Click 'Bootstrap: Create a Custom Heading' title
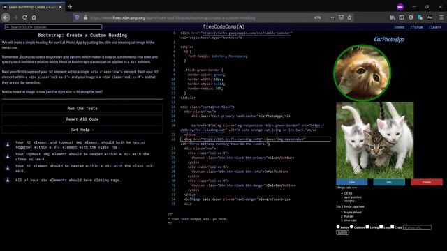447x251 pixels. pos(82,36)
